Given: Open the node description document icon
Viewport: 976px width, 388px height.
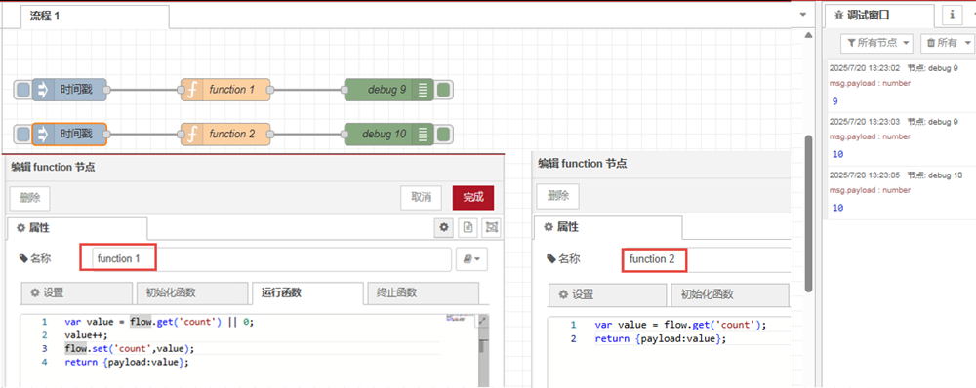Looking at the screenshot, I should coord(468,228).
